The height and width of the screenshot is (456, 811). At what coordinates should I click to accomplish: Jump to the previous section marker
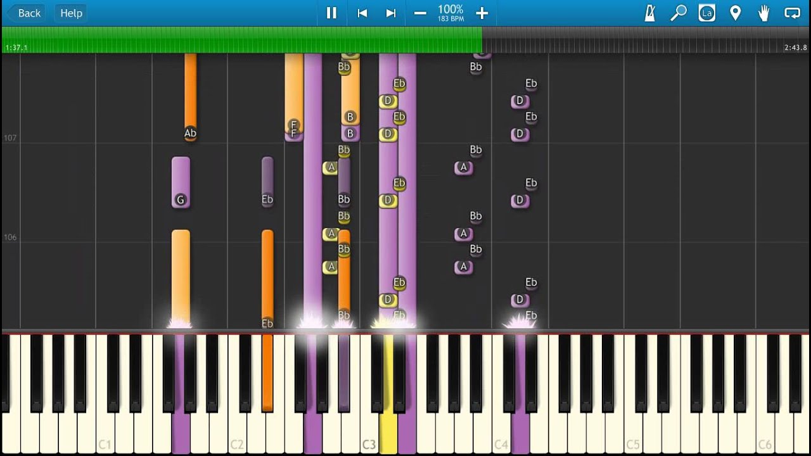click(x=362, y=13)
